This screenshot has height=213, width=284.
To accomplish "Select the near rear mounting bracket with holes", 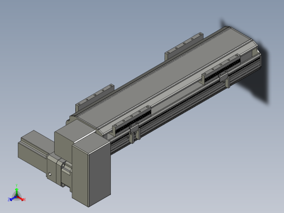I will [x=94, y=98].
